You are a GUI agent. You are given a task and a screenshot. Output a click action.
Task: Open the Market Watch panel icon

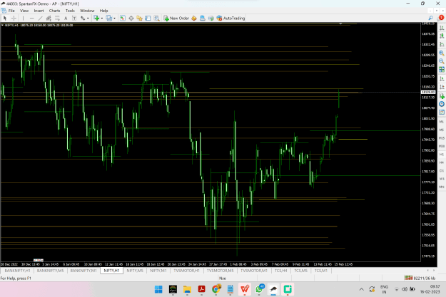123,19
